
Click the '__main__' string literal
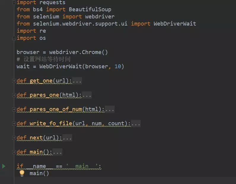(x=82, y=166)
